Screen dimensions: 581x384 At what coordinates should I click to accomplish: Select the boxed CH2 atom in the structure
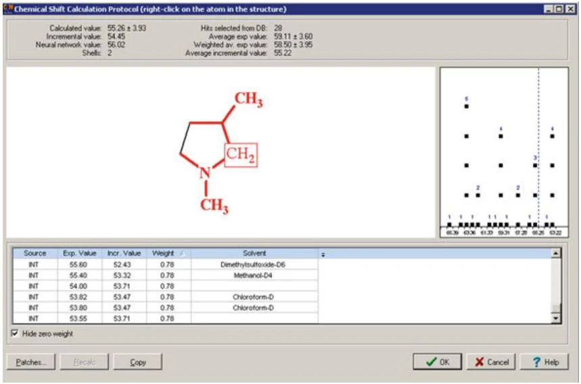pos(241,154)
